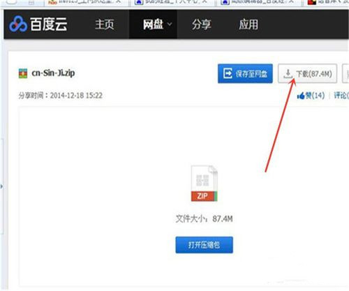Go to the 主页 menu item
Viewport: 349px width, 291px height.
105,24
